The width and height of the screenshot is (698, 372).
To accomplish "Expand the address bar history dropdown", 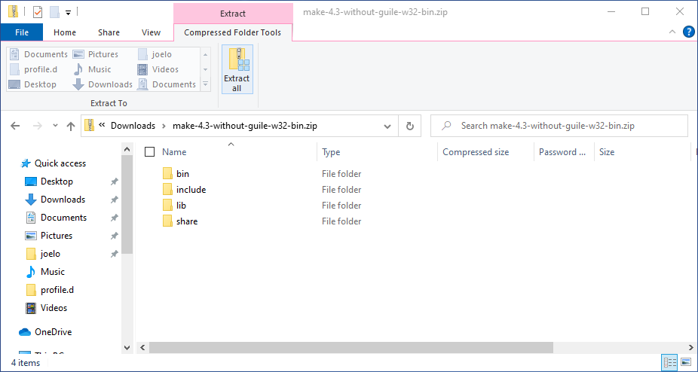I will 387,127.
